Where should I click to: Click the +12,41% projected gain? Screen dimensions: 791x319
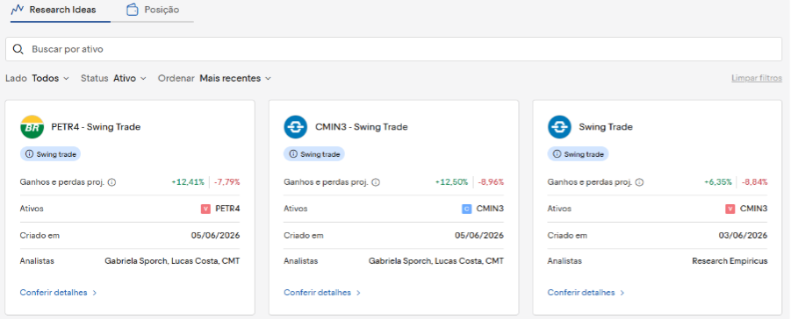click(188, 182)
